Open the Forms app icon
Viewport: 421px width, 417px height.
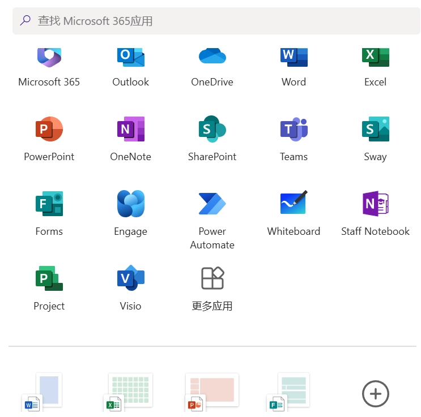pyautogui.click(x=49, y=204)
